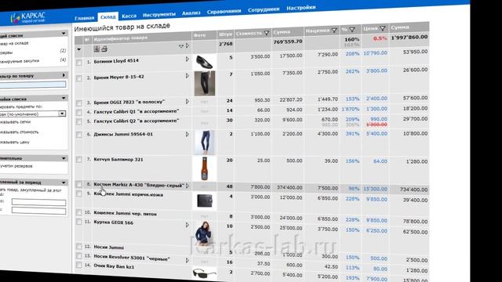Expand details arrow for Куртка GEOX 566

[x=187, y=225]
